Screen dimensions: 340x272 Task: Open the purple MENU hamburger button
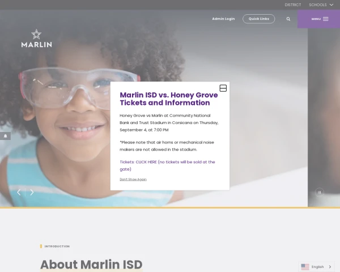point(318,19)
